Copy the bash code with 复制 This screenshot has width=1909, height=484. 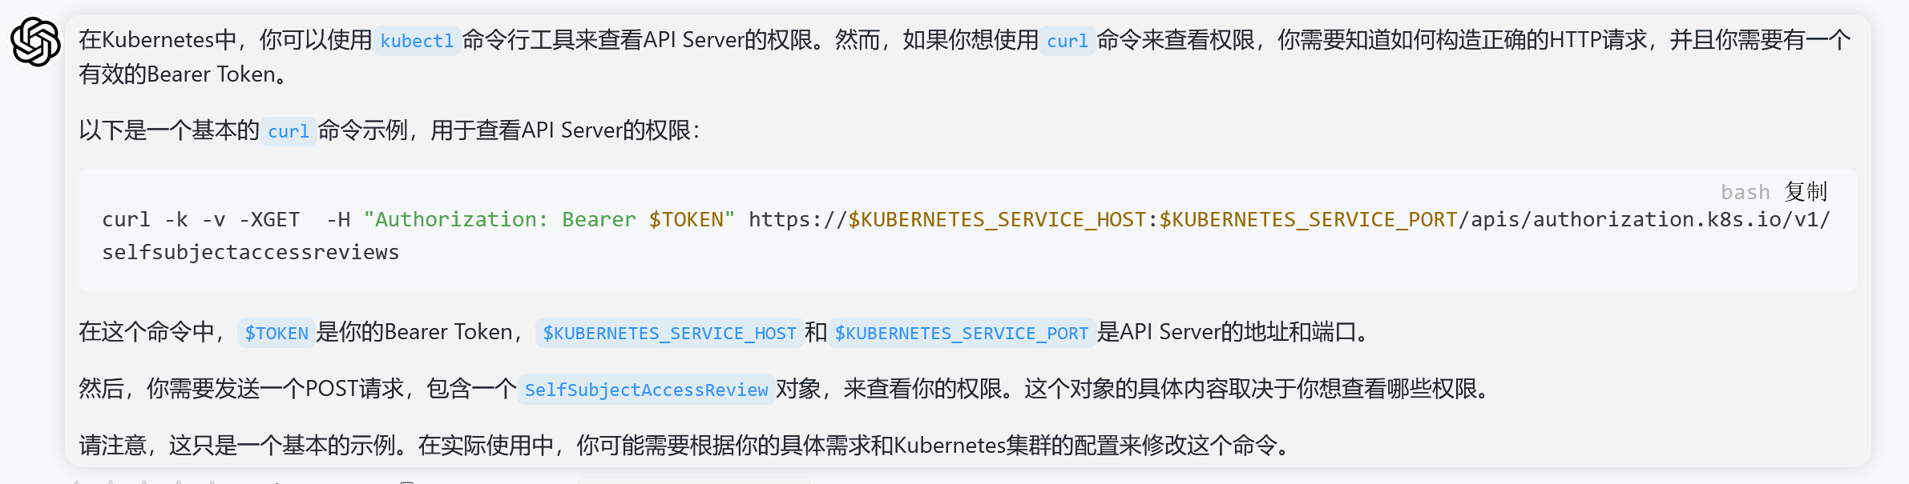(x=1806, y=192)
